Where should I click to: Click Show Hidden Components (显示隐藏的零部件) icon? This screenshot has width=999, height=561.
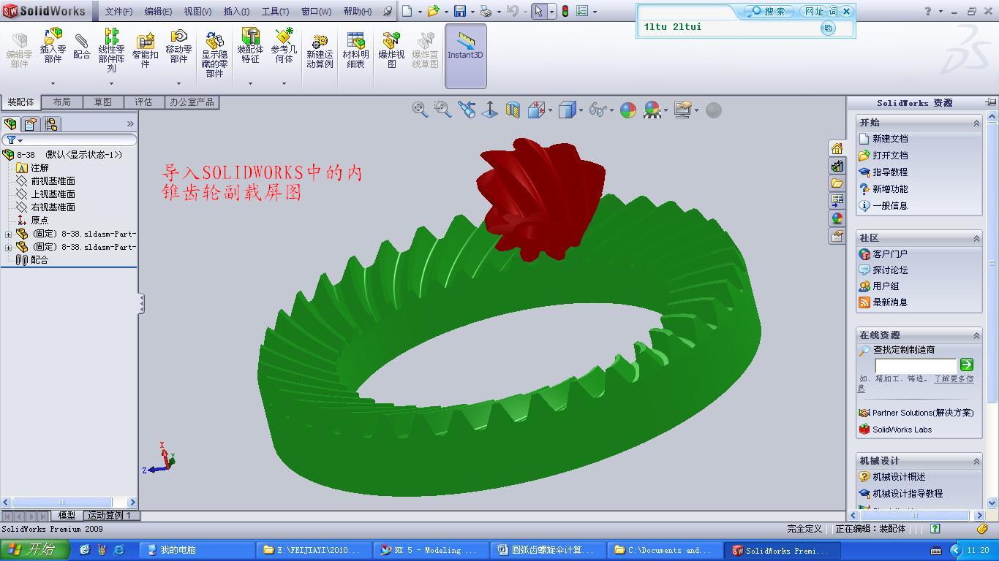pyautogui.click(x=214, y=53)
